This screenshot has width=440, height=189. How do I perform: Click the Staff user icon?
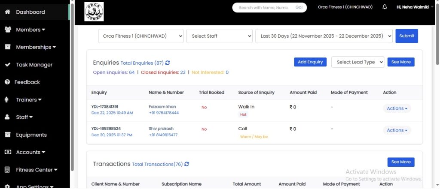click(7, 117)
